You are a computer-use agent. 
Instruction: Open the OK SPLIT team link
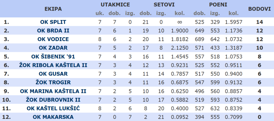click(53, 22)
